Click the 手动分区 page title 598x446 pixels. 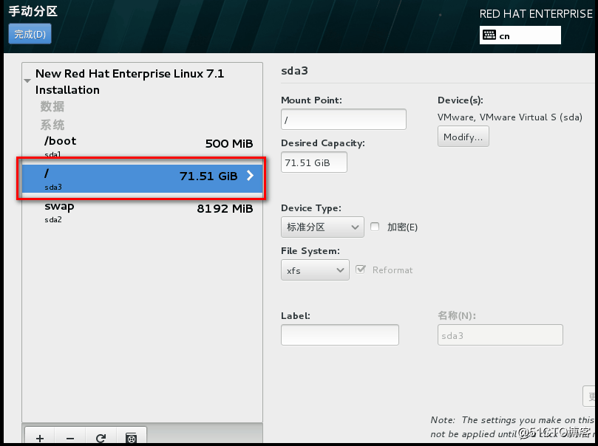33,10
